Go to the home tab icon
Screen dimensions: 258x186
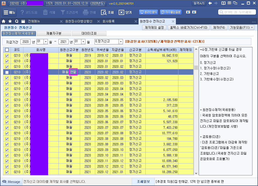coord(4,21)
